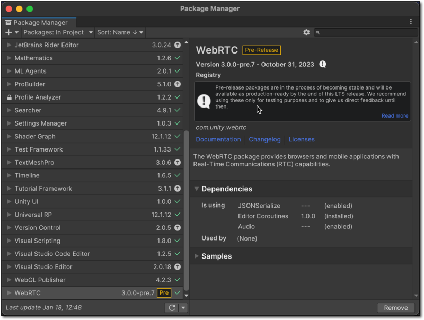Click update-available icon beside Tutorial Framework
424x320 pixels.
178,189
